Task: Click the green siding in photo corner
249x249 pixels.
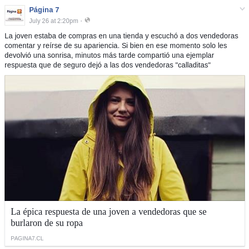Action: pos(228,169)
